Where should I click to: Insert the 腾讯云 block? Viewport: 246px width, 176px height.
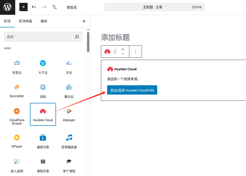pyautogui.click(x=69, y=91)
